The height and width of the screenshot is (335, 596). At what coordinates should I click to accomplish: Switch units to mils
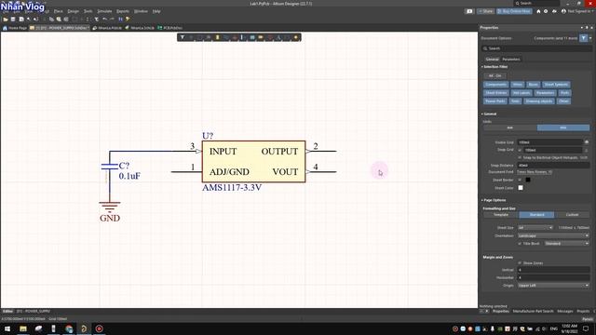point(563,127)
